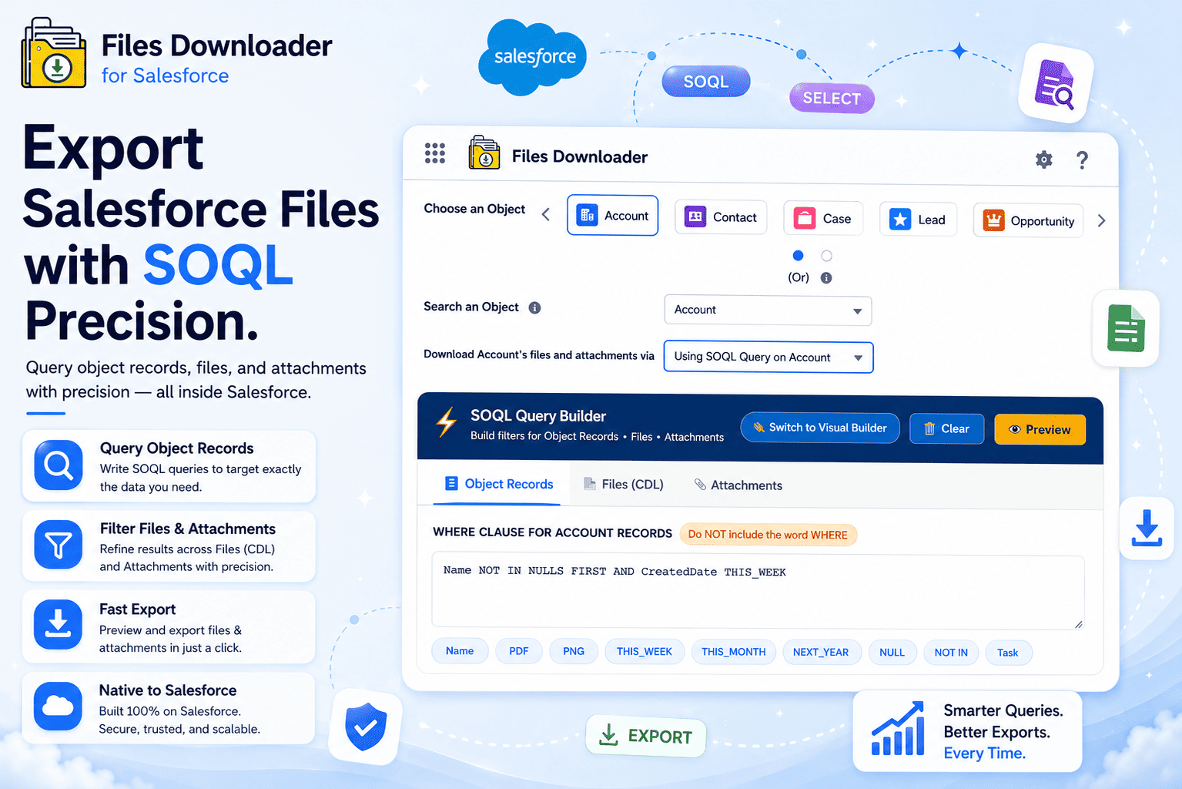This screenshot has height=789, width=1182.
Task: Choose the Lead object
Action: (918, 220)
